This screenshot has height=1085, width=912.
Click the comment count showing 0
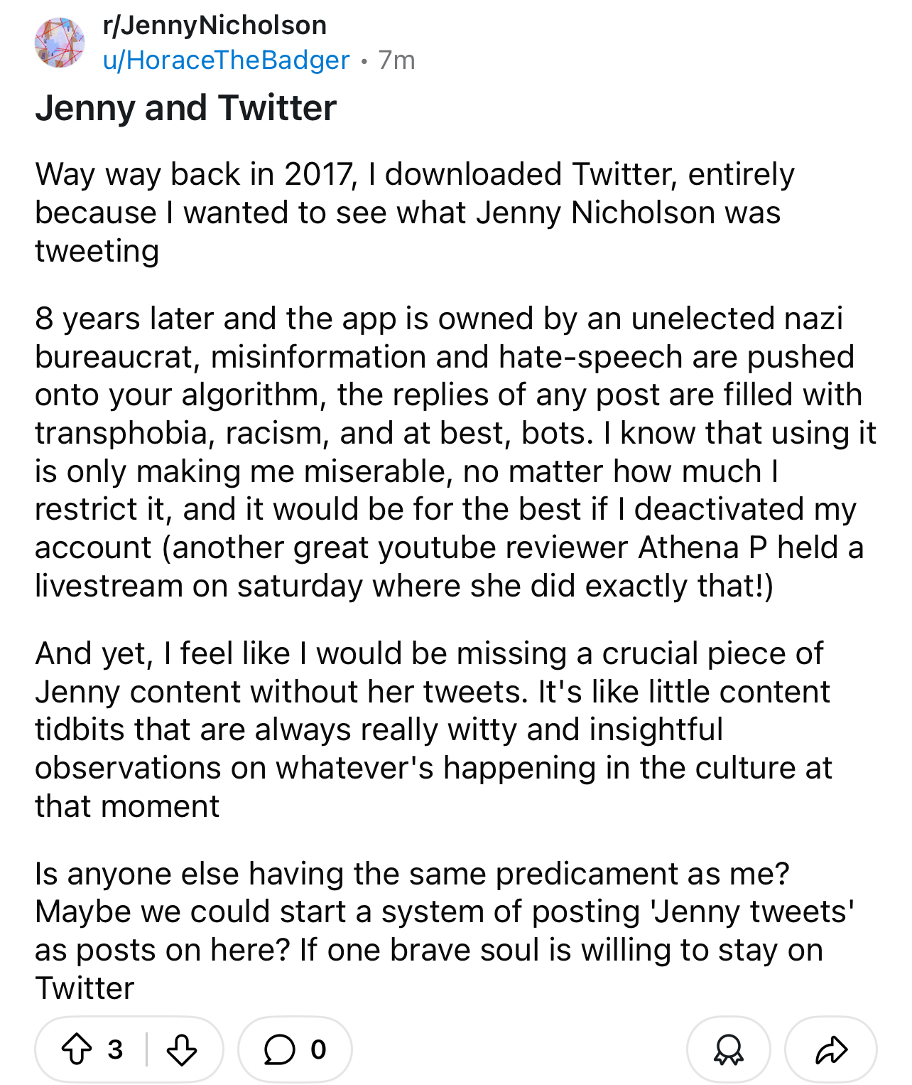tap(318, 1049)
